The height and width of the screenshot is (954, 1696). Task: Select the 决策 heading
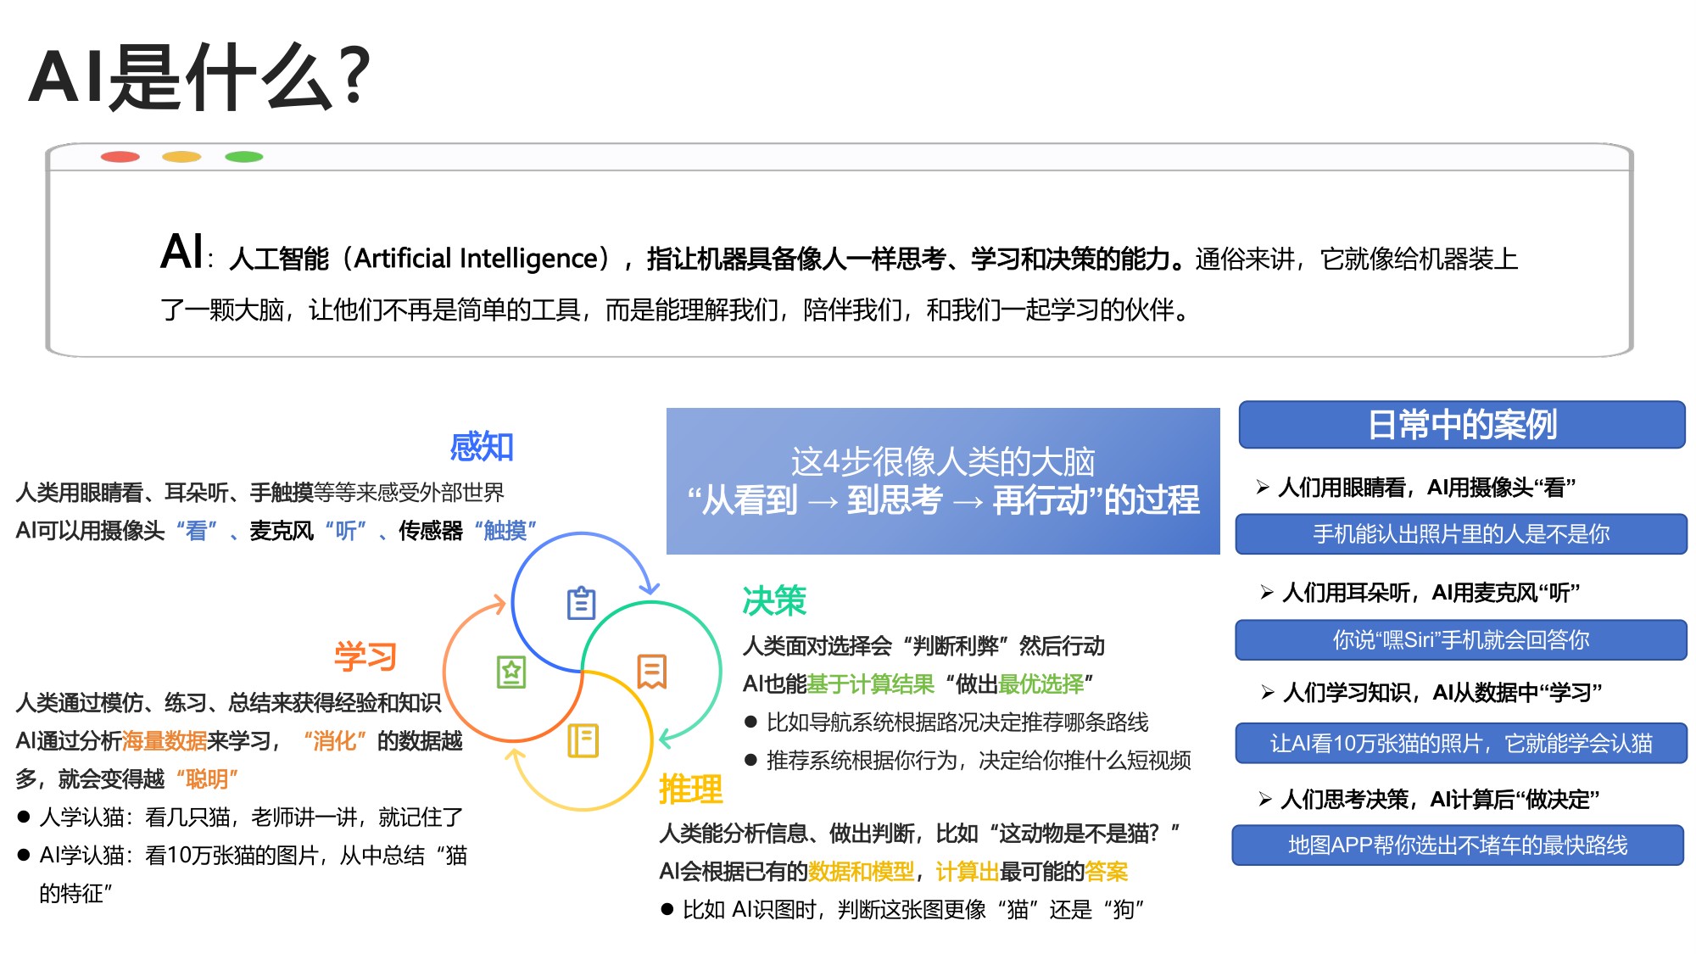pyautogui.click(x=774, y=600)
